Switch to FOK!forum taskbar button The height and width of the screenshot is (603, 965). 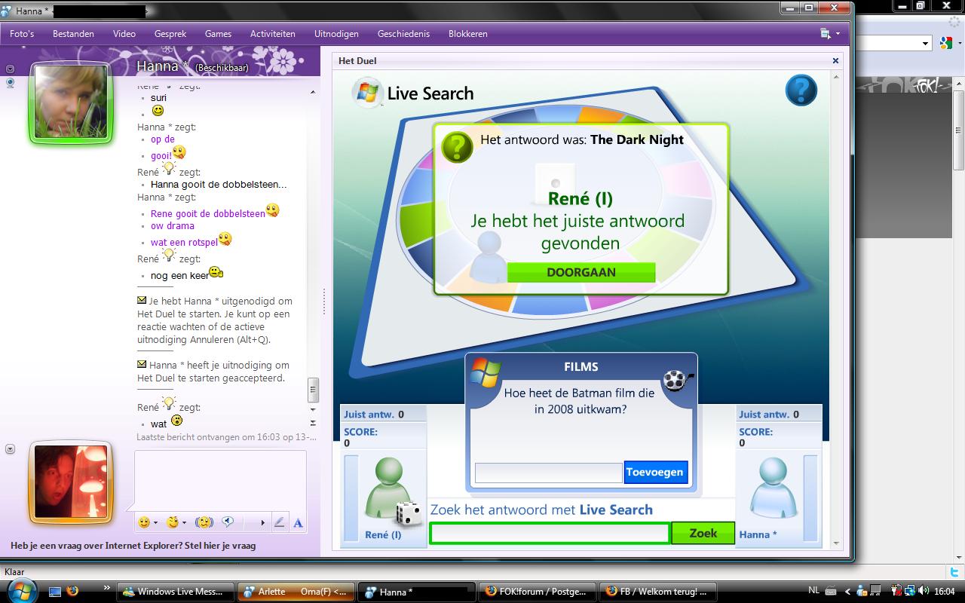point(537,592)
